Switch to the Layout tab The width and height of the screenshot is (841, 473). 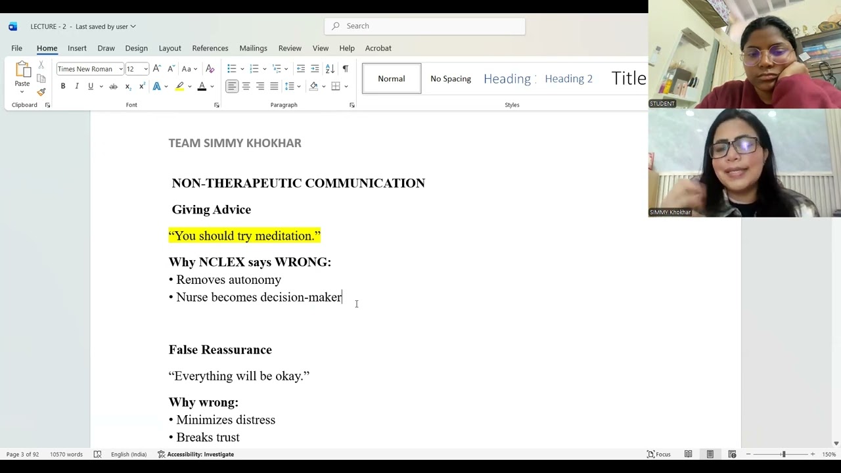[x=170, y=48]
